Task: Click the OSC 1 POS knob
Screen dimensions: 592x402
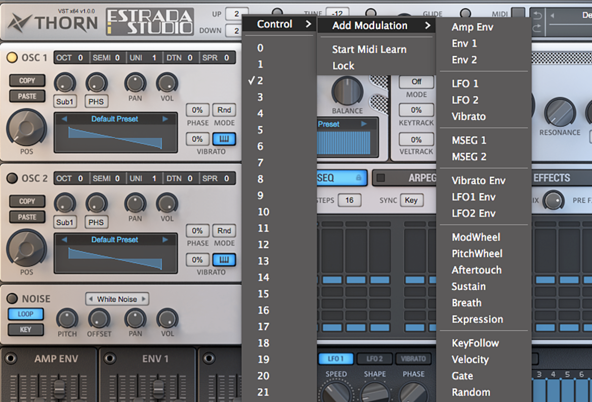Action: (x=26, y=127)
